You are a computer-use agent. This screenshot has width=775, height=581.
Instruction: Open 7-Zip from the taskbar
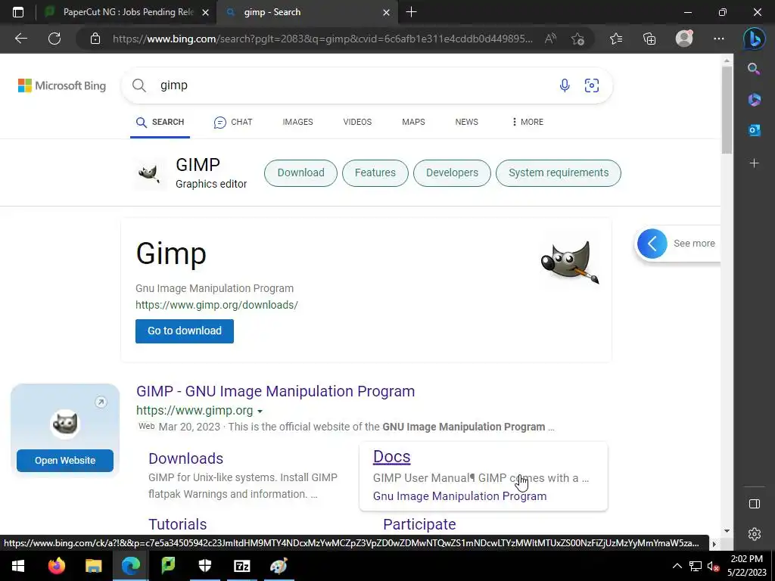pos(241,566)
